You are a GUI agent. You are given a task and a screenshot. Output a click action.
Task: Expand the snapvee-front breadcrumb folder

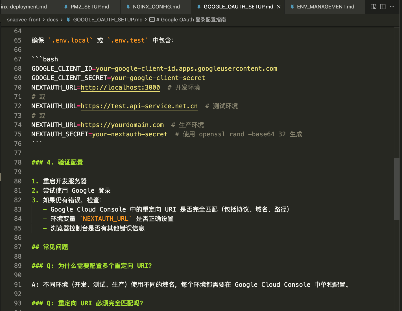click(24, 20)
